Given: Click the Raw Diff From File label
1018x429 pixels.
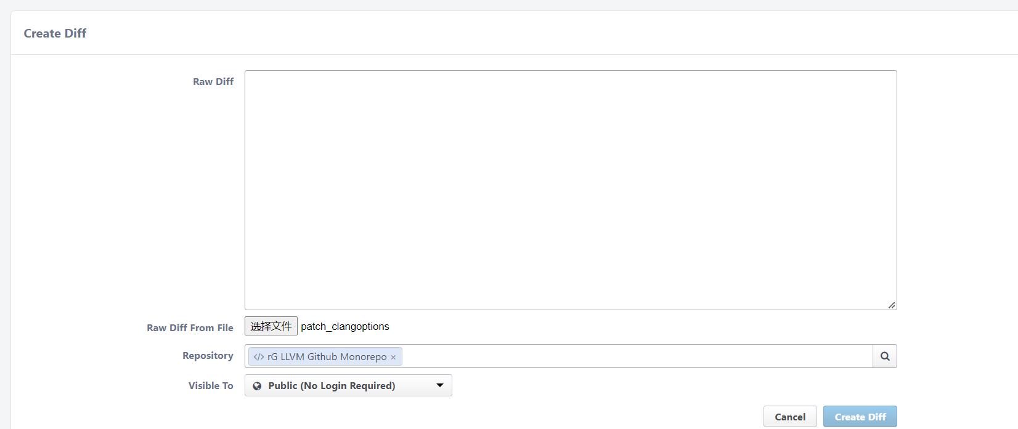Looking at the screenshot, I should tap(190, 327).
